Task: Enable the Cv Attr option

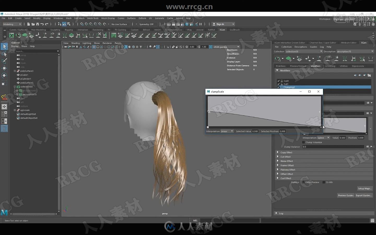Action: pos(324,182)
